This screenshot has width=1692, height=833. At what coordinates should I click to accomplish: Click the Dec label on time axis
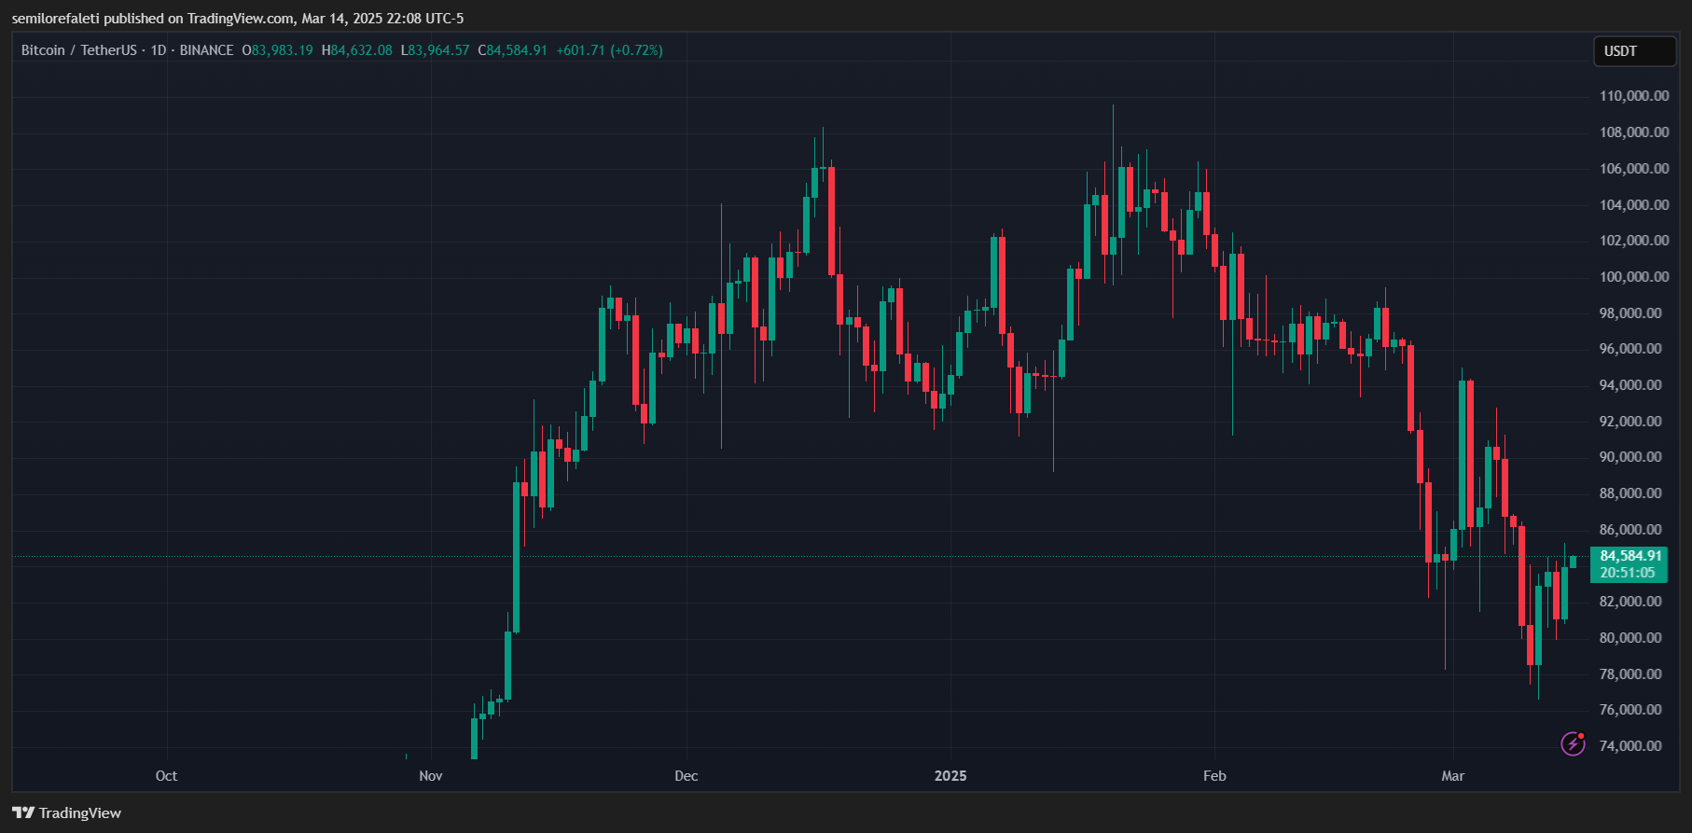pos(687,776)
